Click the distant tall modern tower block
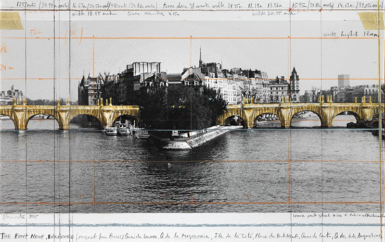The image size is (385, 242). click(344, 81)
